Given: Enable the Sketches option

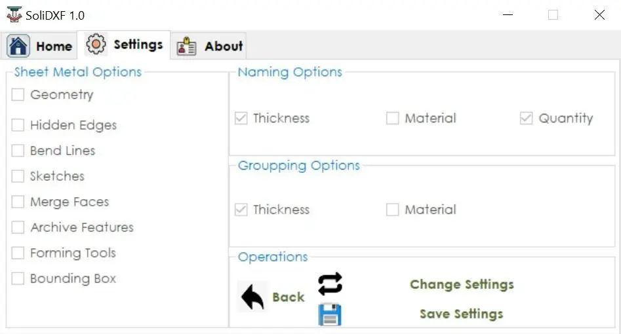Looking at the screenshot, I should tap(18, 176).
